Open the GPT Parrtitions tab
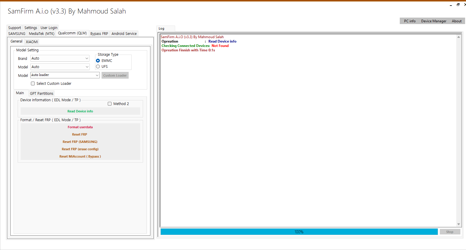This screenshot has width=466, height=250. click(x=42, y=94)
